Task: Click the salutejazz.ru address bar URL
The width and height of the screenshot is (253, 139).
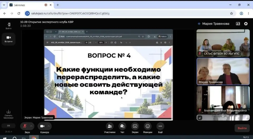Action: click(x=70, y=13)
